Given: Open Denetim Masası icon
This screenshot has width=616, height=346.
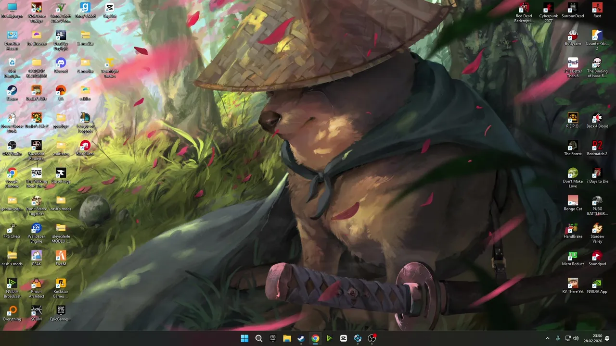Looking at the screenshot, I should (x=12, y=40).
